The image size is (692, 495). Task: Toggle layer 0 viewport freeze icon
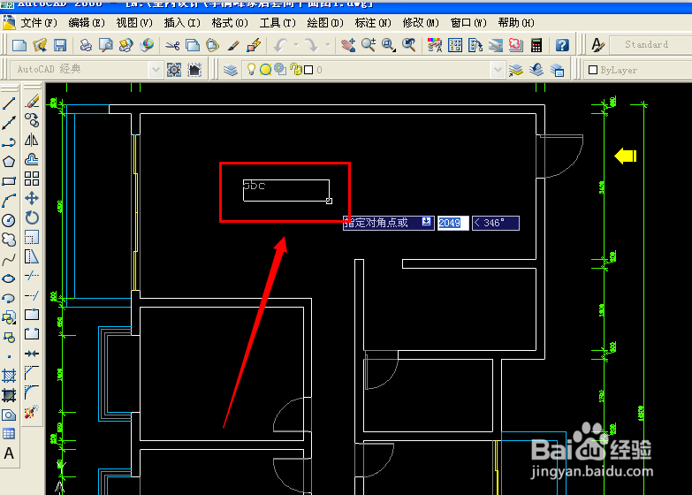point(280,69)
